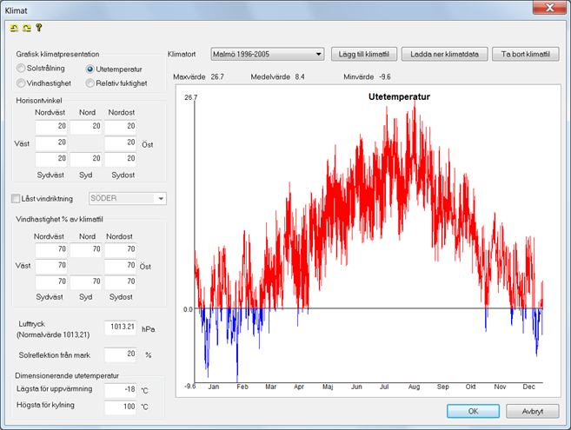This screenshot has height=430, width=571.
Task: Enable the Låst vindriktning checkbox
Action: (x=16, y=198)
